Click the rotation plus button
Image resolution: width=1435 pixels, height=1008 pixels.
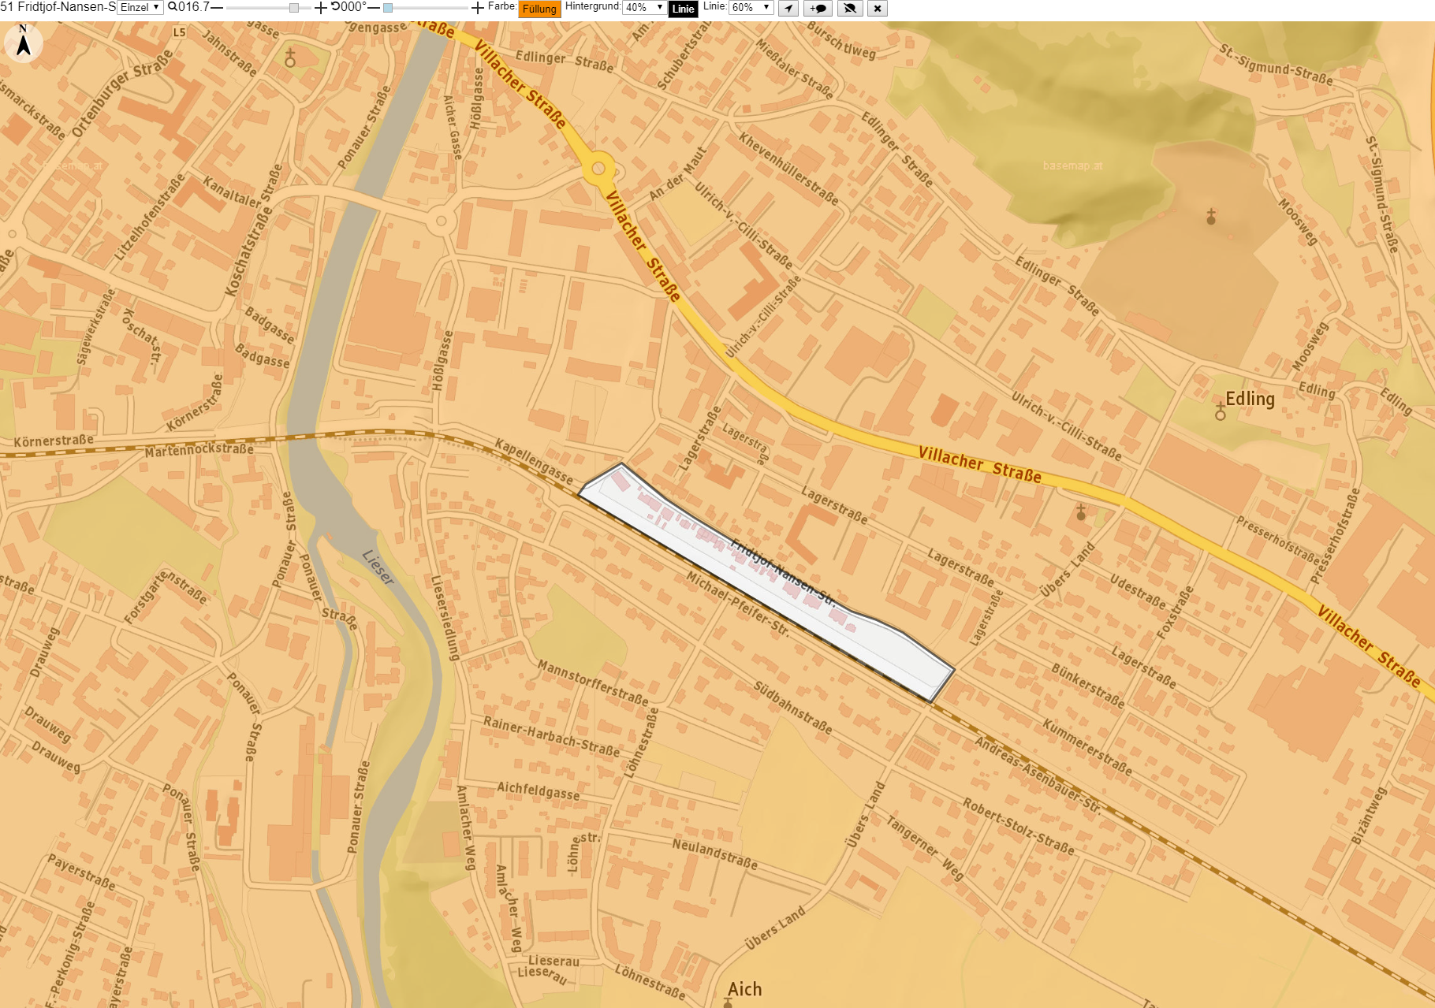[x=478, y=8]
